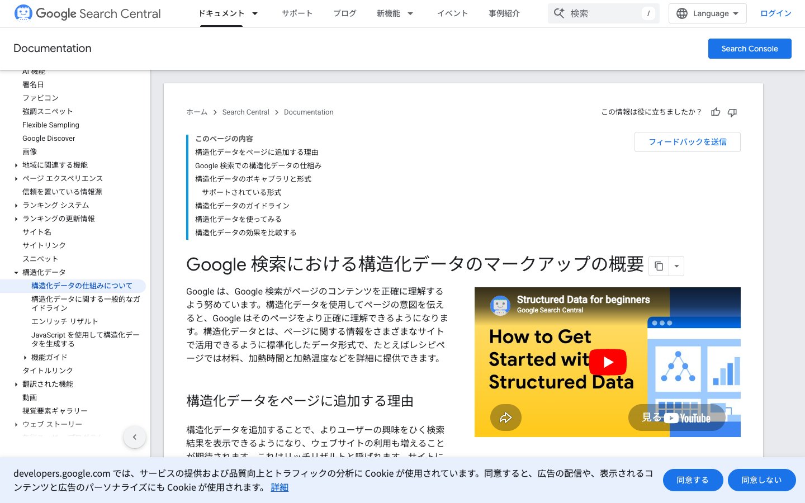Expand ページ エクスペリエンス section

(16, 179)
